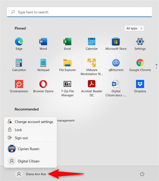Open the All apps list
The height and width of the screenshot is (181, 159).
pyautogui.click(x=134, y=28)
